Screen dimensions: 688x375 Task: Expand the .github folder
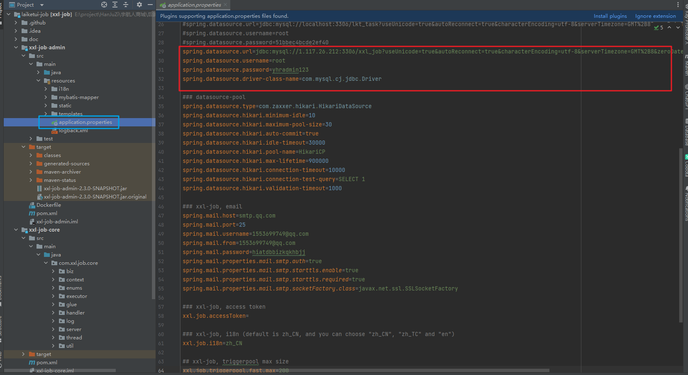(16, 23)
